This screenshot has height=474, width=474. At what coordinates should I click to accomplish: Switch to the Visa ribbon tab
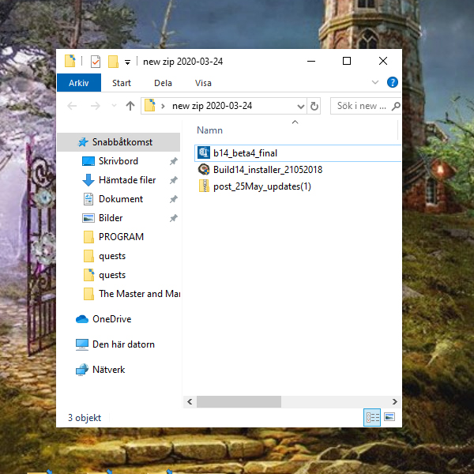[203, 83]
